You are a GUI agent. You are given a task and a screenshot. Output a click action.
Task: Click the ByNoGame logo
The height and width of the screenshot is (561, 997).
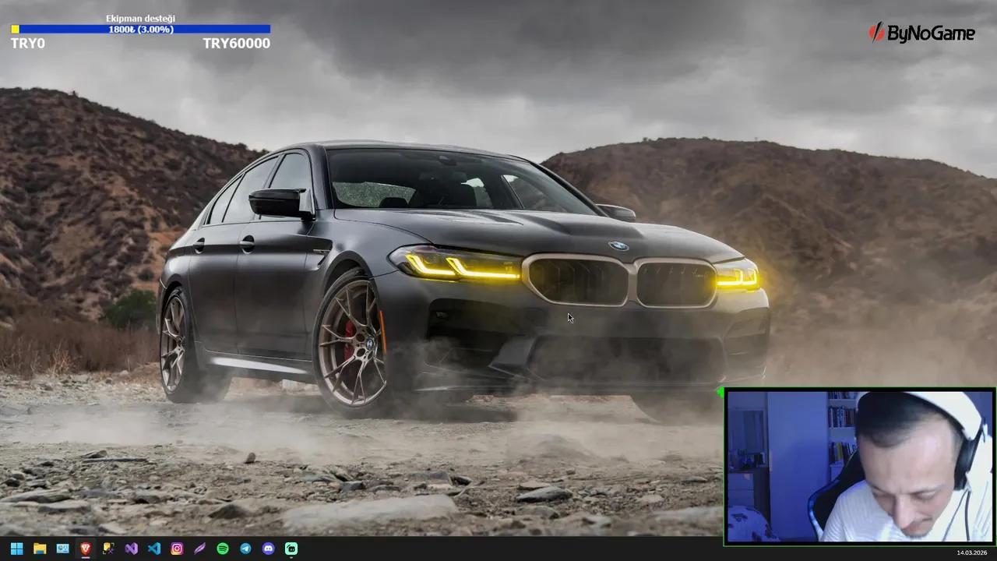[x=922, y=34]
